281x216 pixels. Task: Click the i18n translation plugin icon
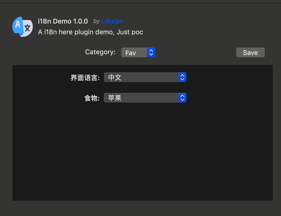(23, 27)
